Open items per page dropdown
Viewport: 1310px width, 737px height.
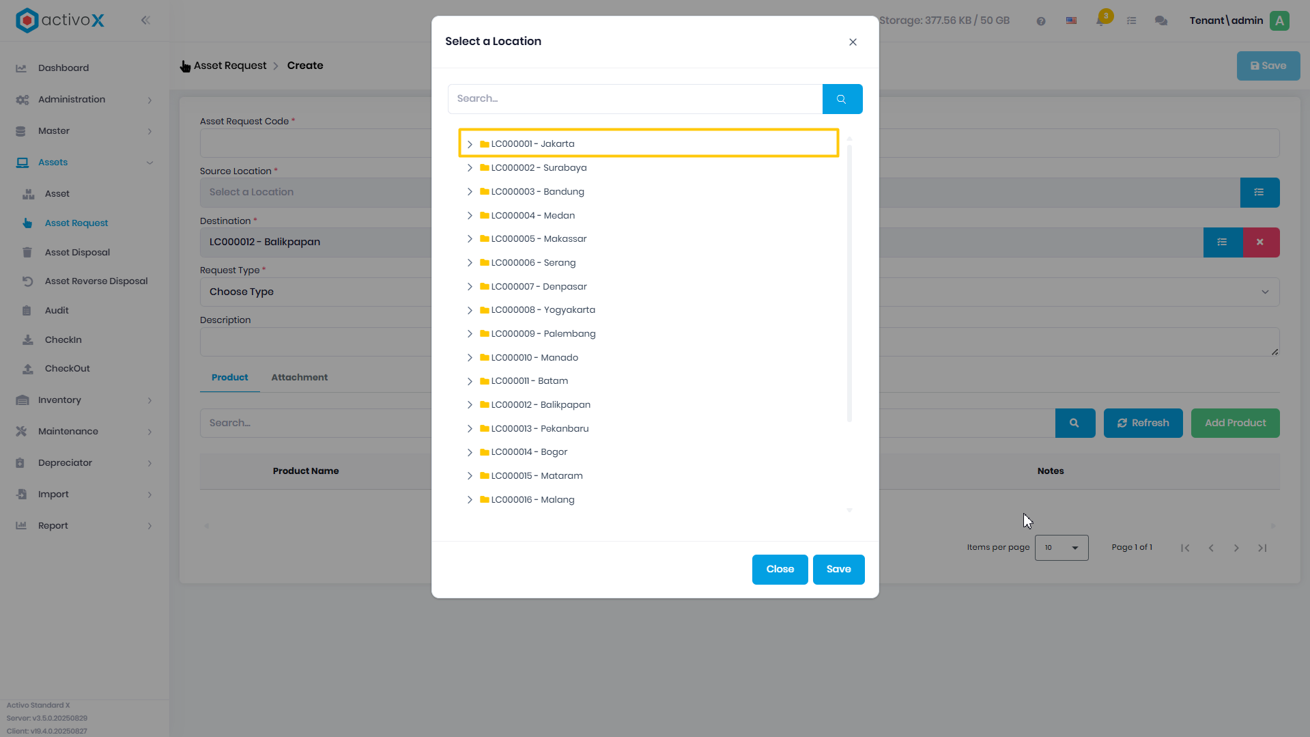[x=1062, y=548]
